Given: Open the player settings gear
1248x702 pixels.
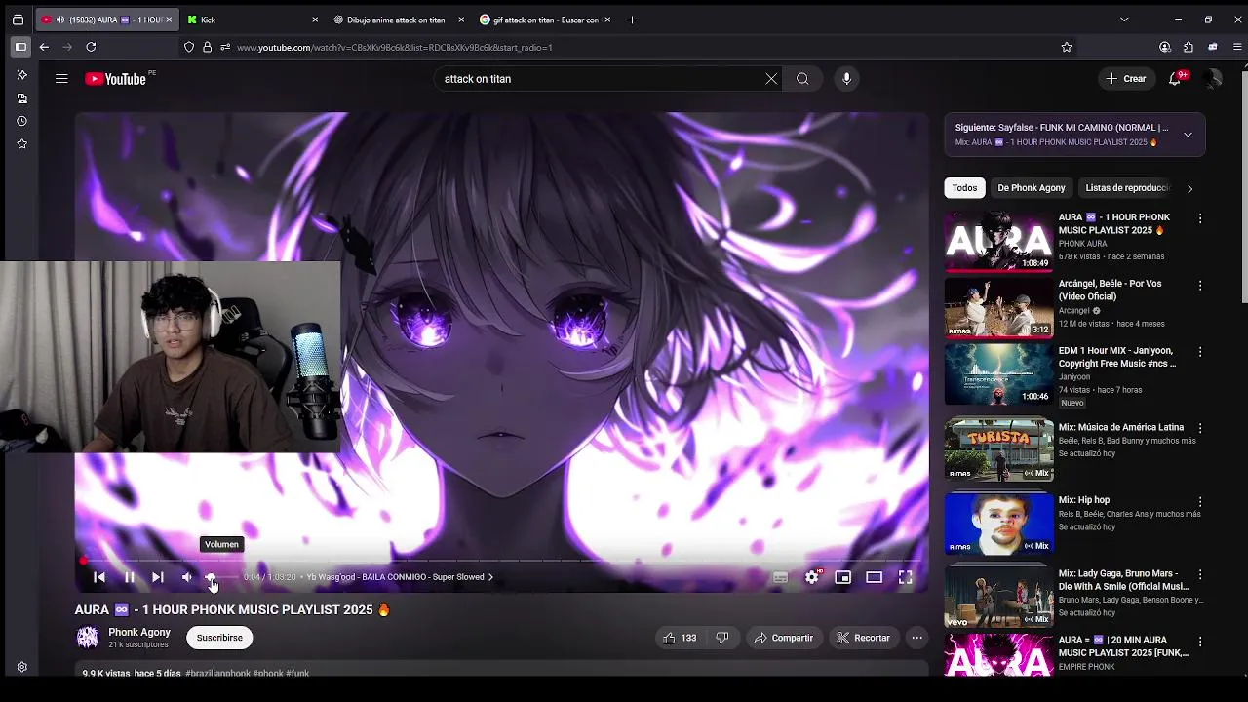Looking at the screenshot, I should pos(812,577).
